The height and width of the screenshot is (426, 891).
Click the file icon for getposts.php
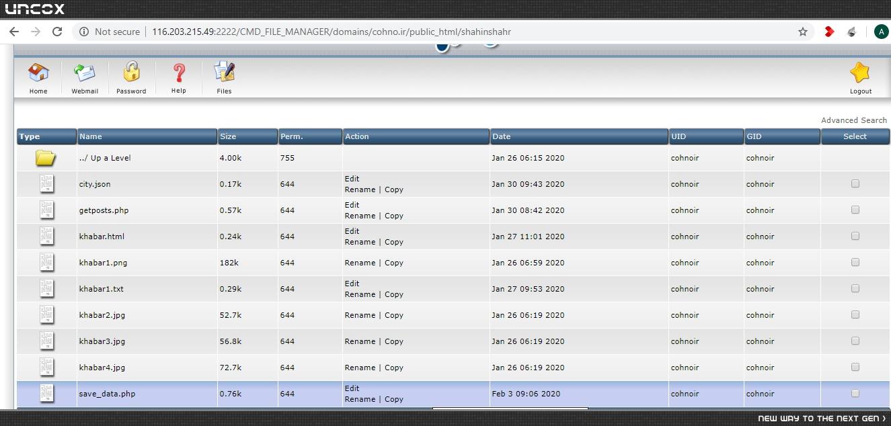[46, 210]
